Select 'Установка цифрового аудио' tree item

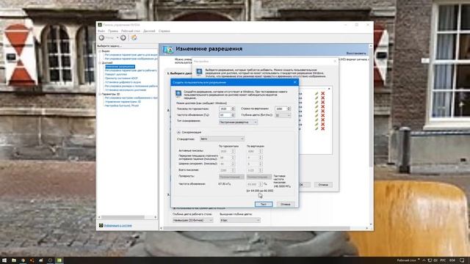(123, 82)
